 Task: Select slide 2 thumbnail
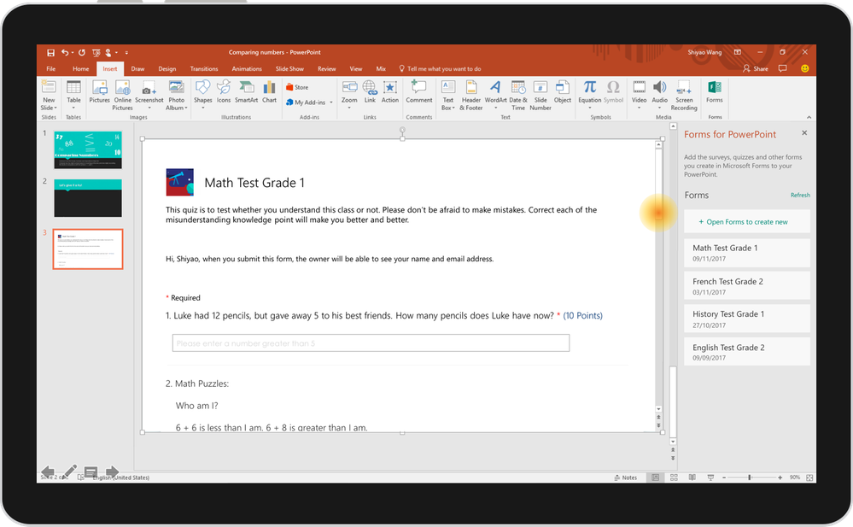pos(88,198)
